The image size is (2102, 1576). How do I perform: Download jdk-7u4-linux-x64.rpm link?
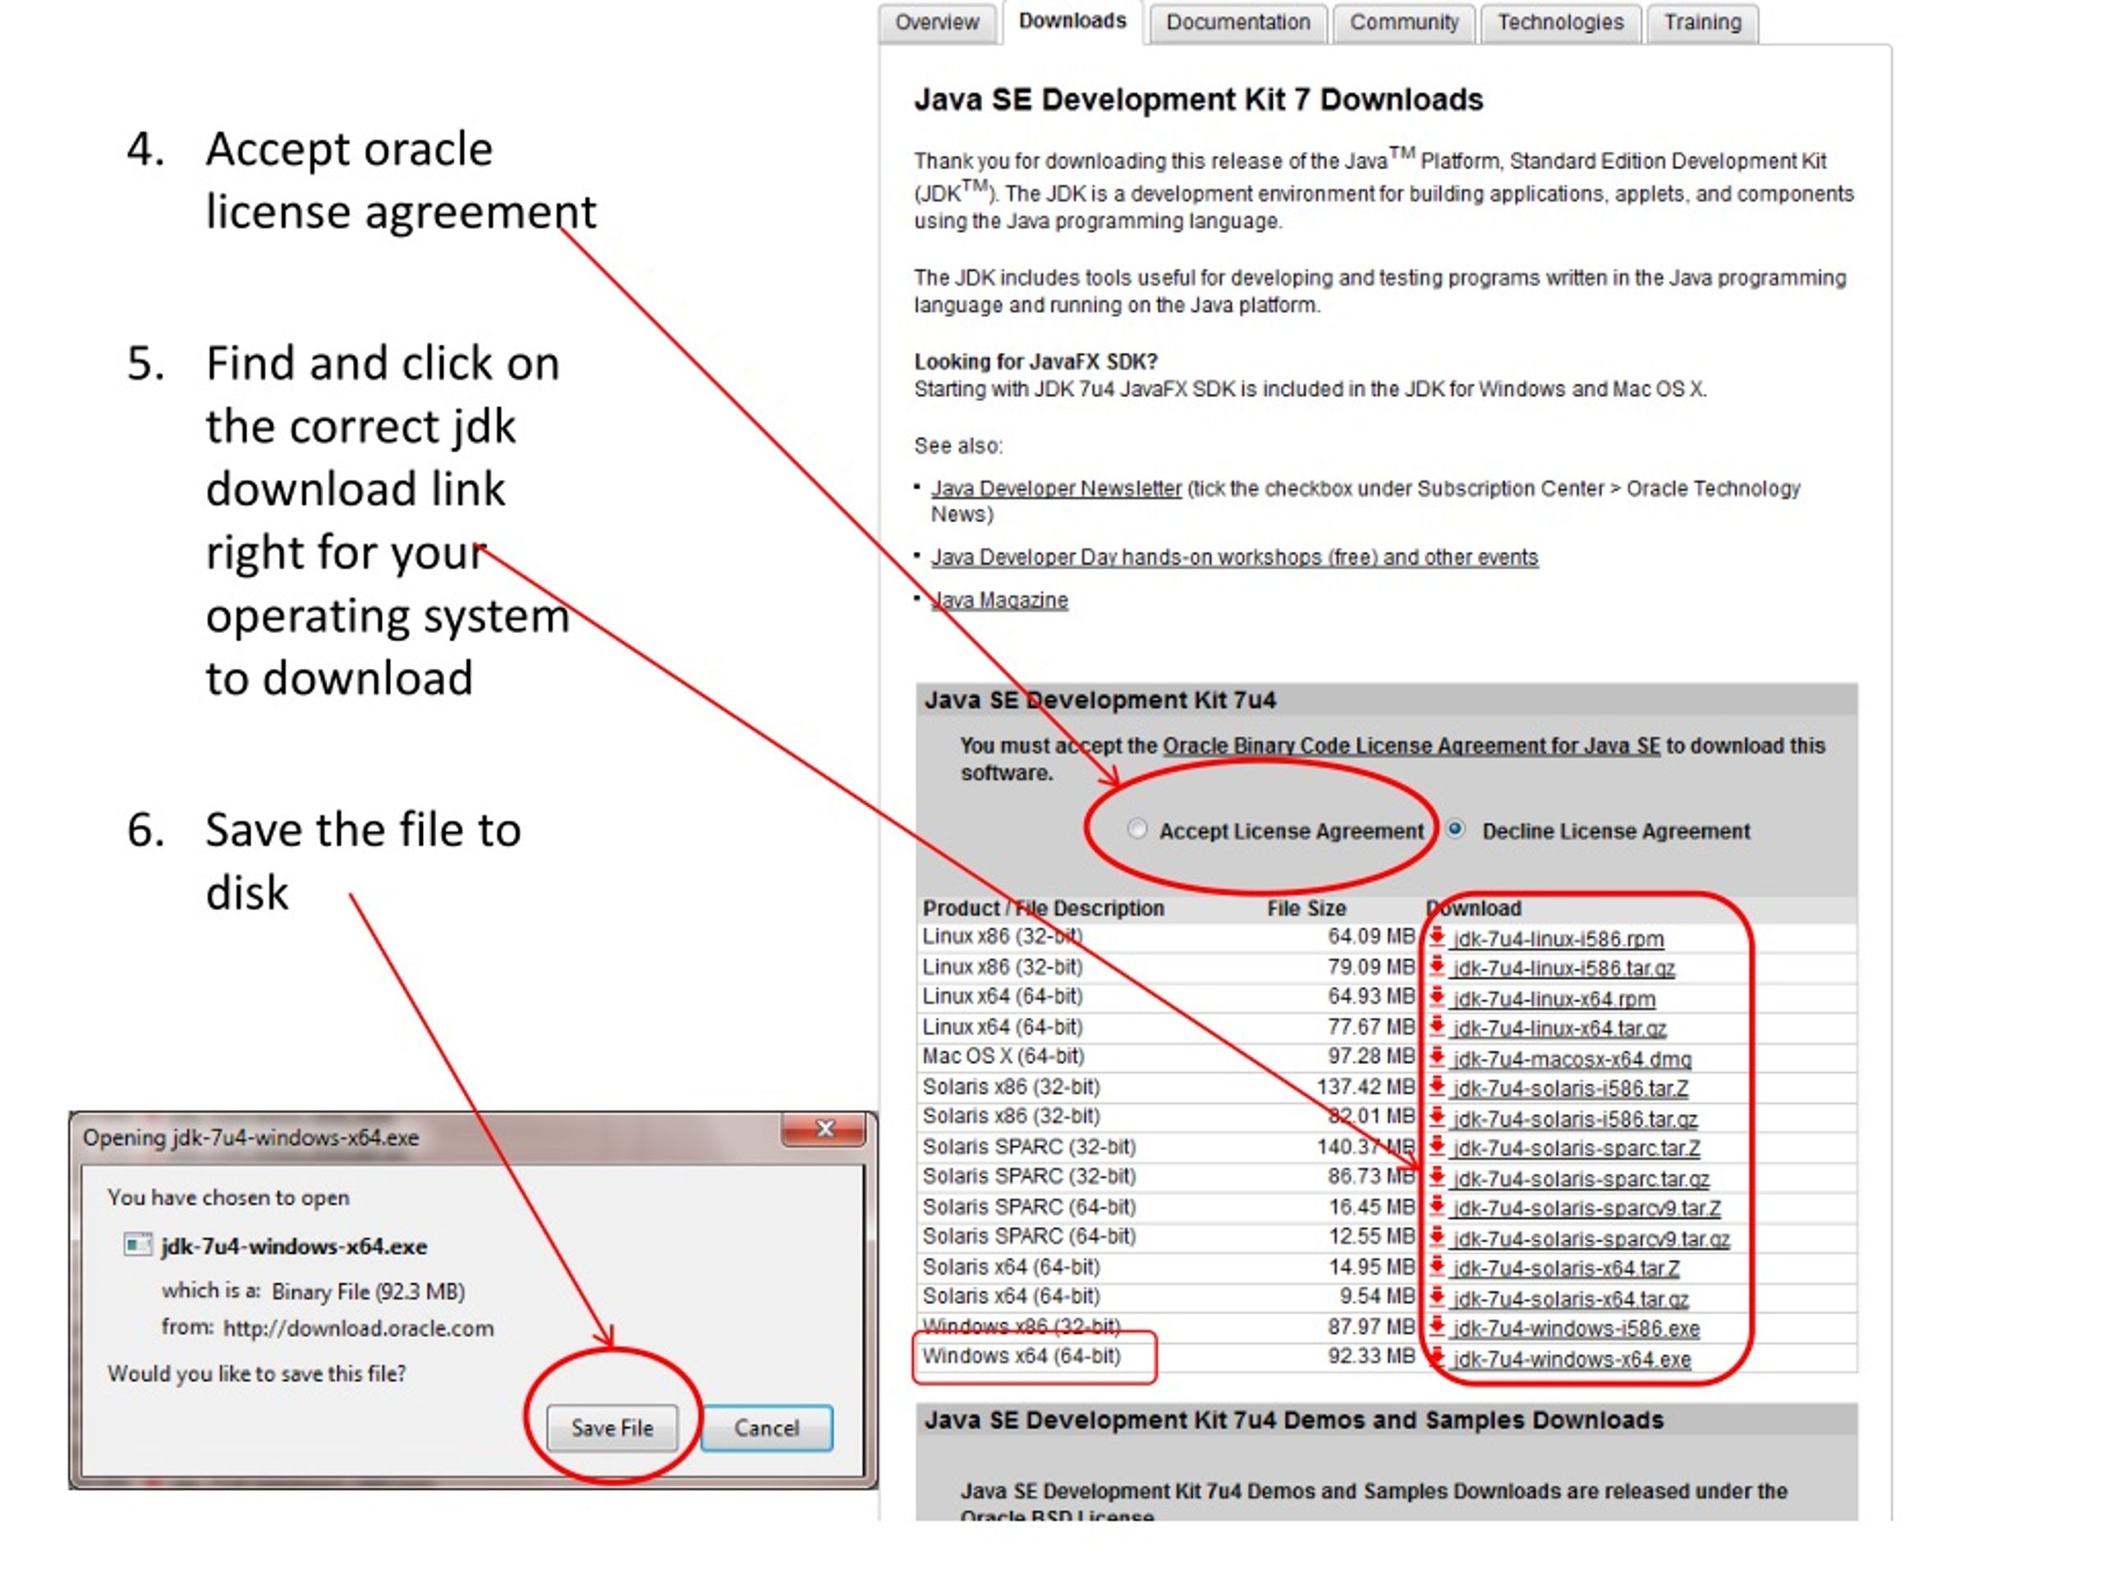coord(1554,1000)
